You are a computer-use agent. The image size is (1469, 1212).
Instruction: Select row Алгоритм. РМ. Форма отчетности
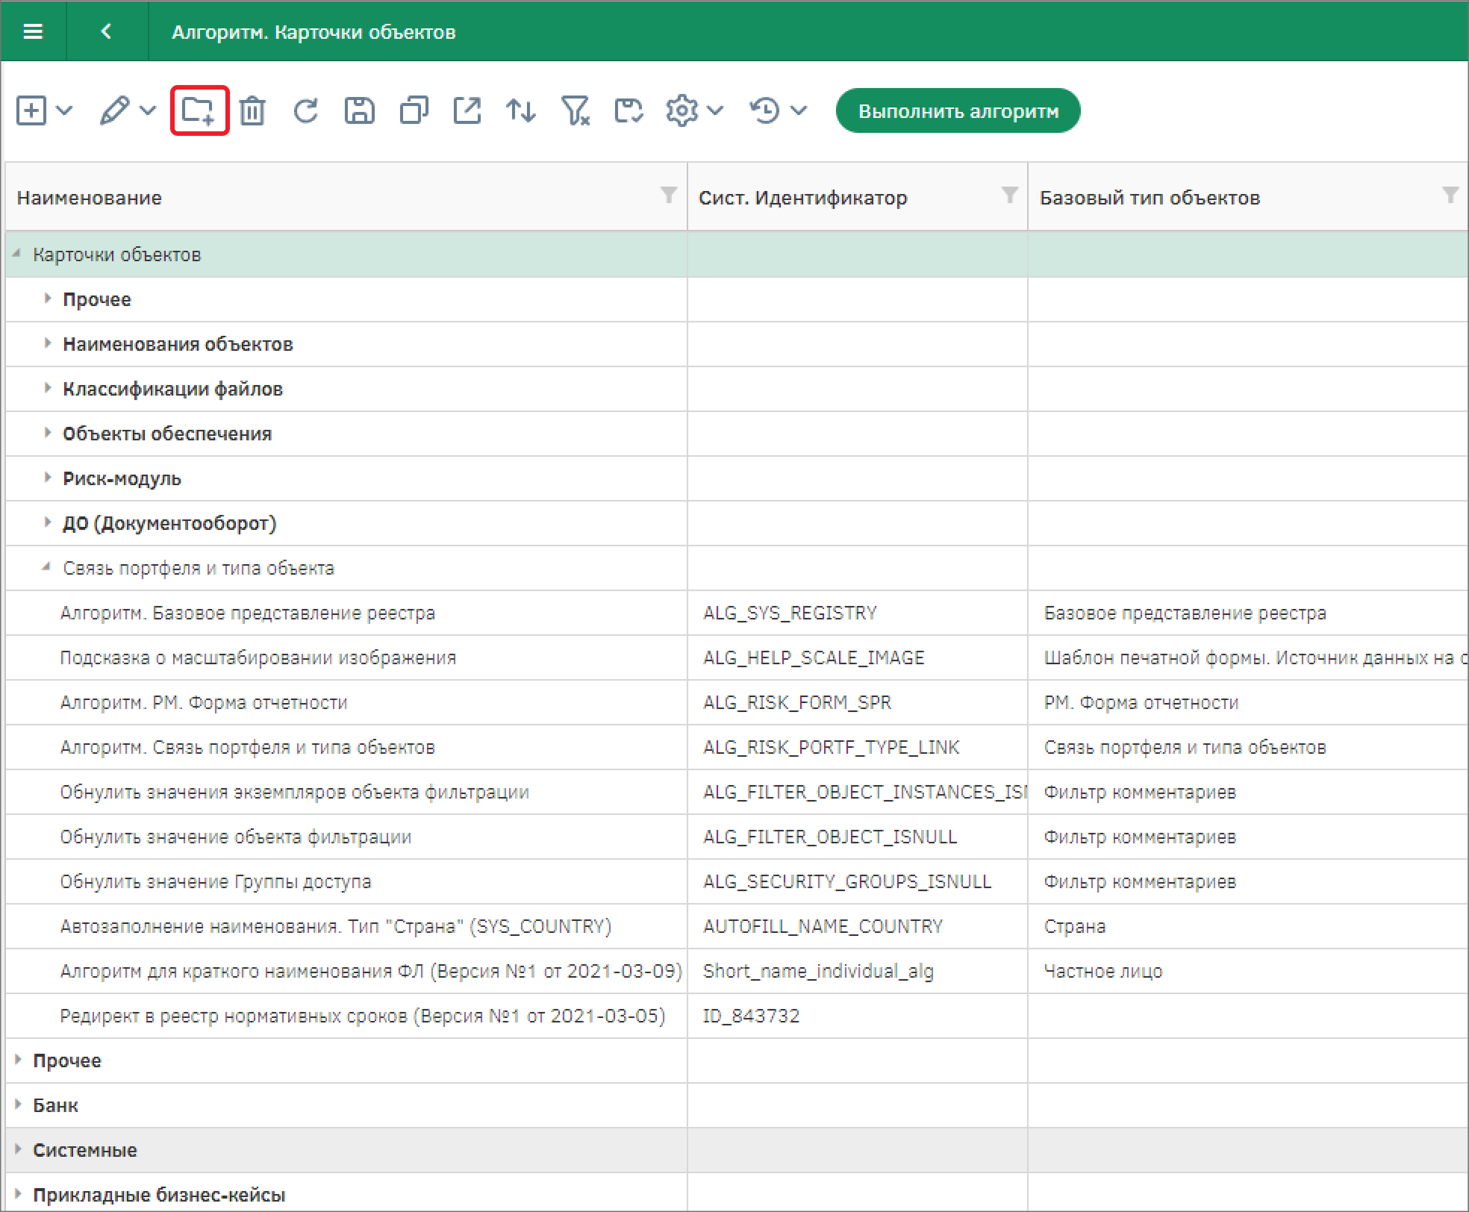(204, 702)
